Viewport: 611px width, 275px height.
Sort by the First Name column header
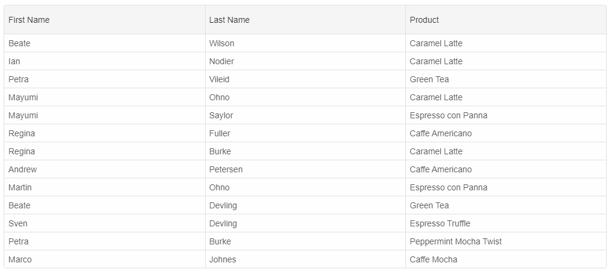pos(29,20)
